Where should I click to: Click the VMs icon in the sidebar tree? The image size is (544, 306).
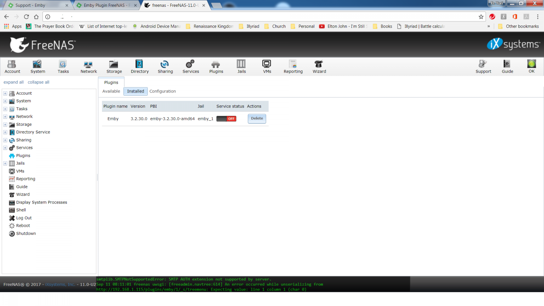(x=12, y=171)
